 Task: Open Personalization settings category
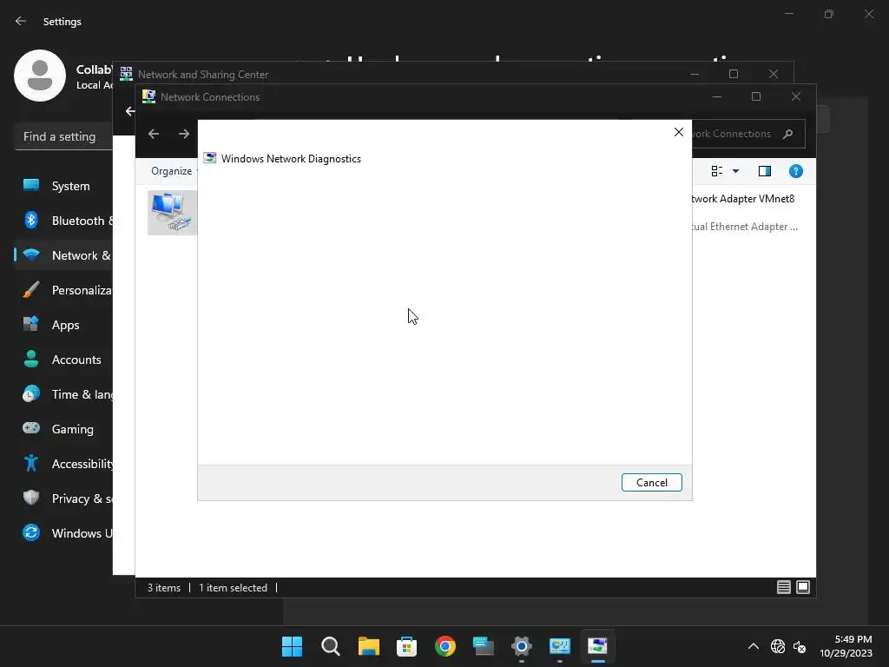[63, 290]
